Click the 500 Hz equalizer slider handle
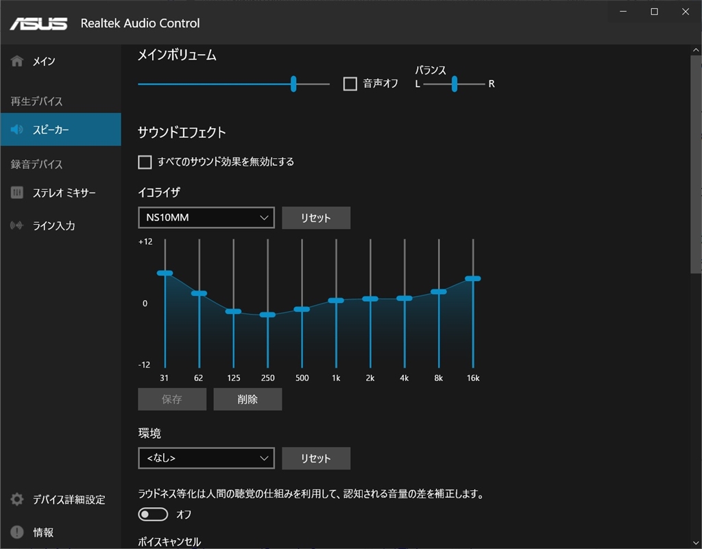702x549 pixels. point(302,309)
